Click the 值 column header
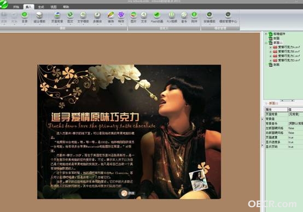Screen dimensions: 303x212 tap(295, 110)
